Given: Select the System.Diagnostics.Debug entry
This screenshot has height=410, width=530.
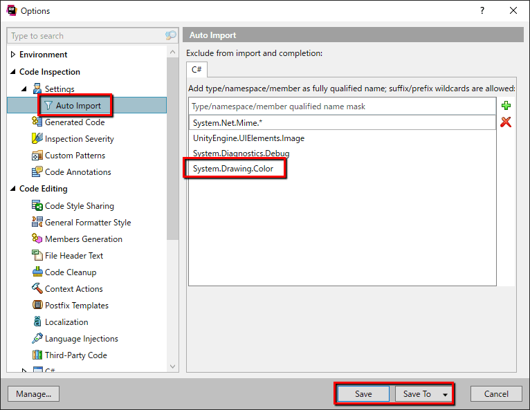Looking at the screenshot, I should (342, 153).
